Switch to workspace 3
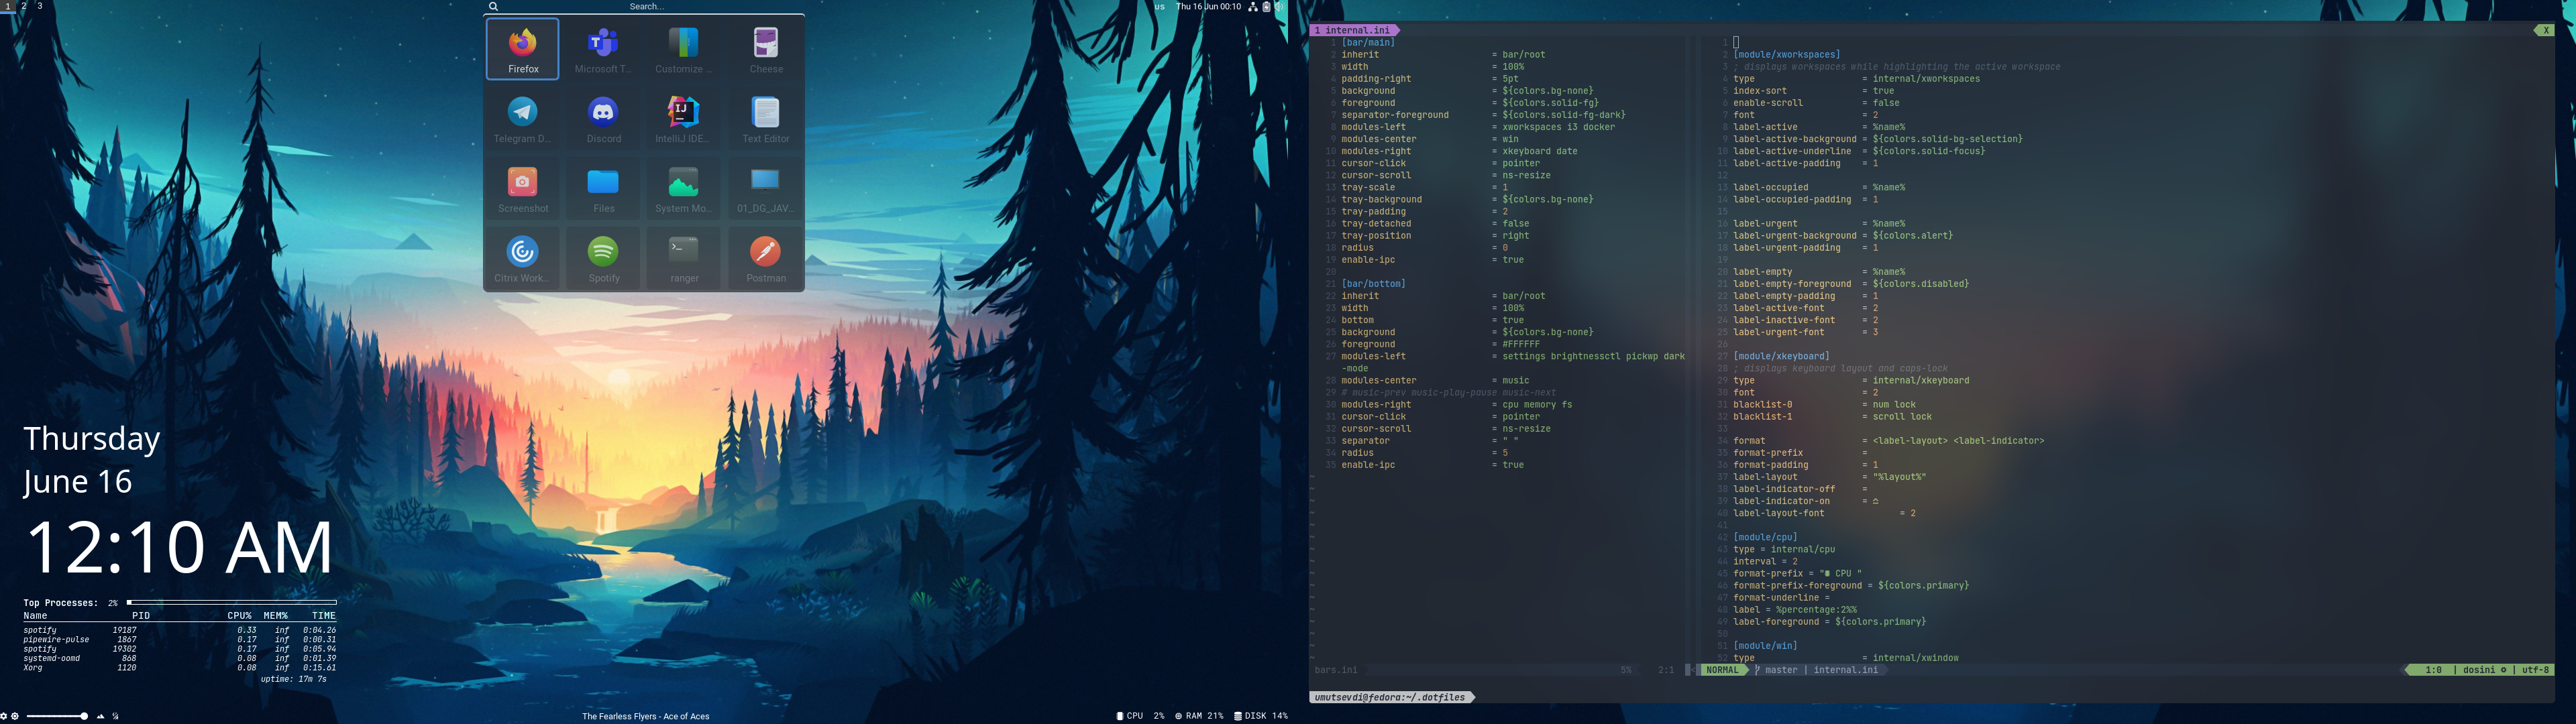 point(40,6)
